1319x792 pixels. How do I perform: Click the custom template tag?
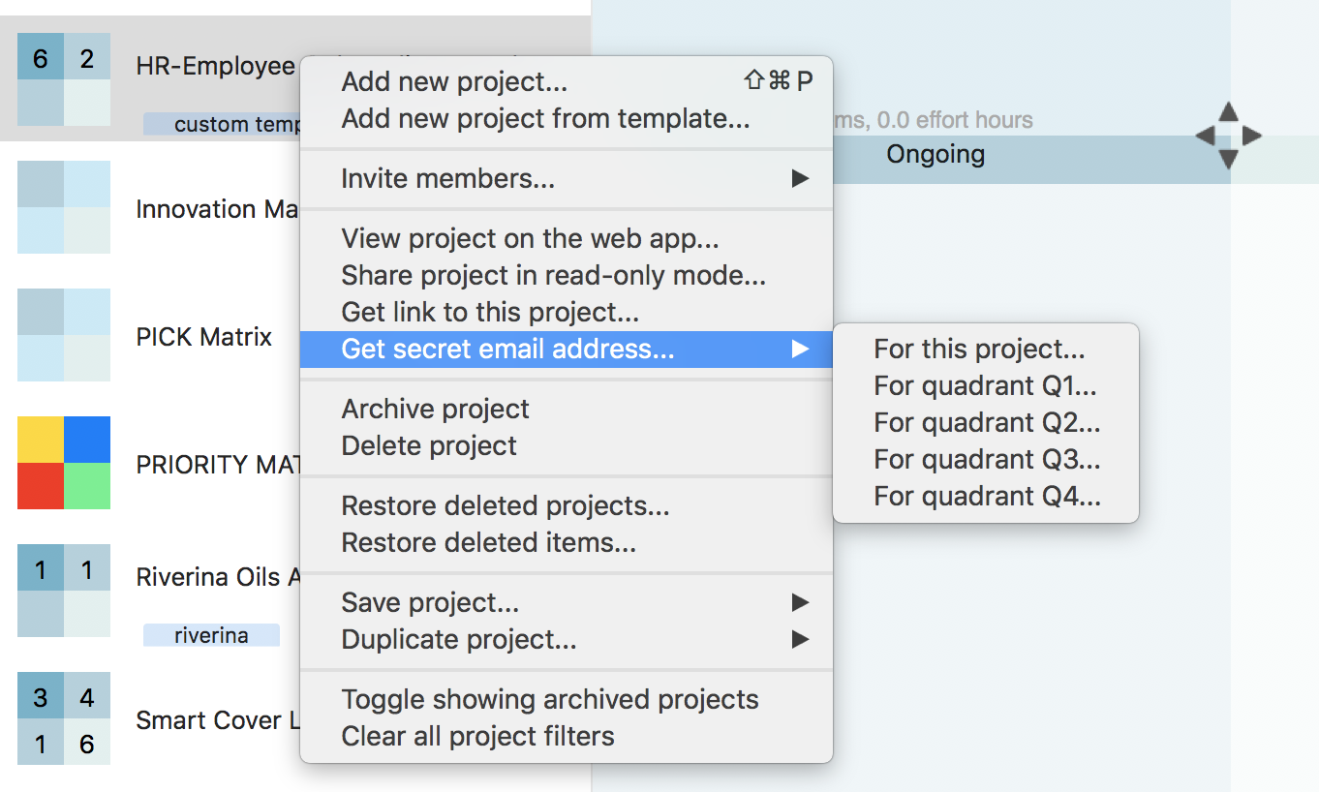221,124
